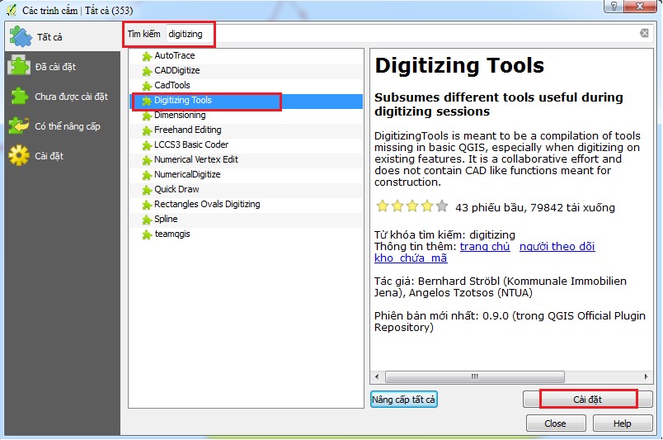
Task: Select the 'Tất cả' tab in sidebar
Action: coord(63,37)
